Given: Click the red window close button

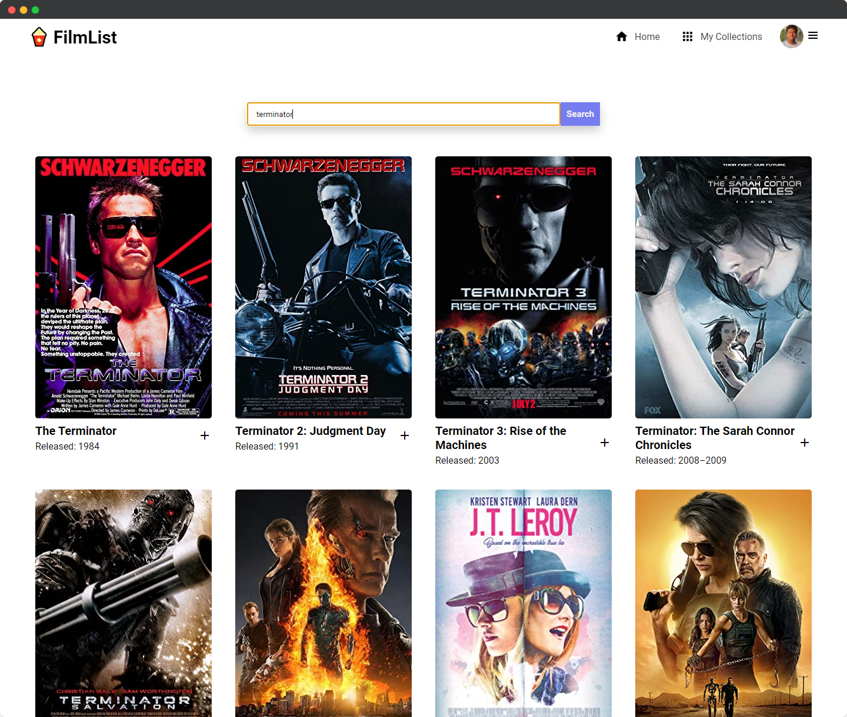Looking at the screenshot, I should 12,10.
